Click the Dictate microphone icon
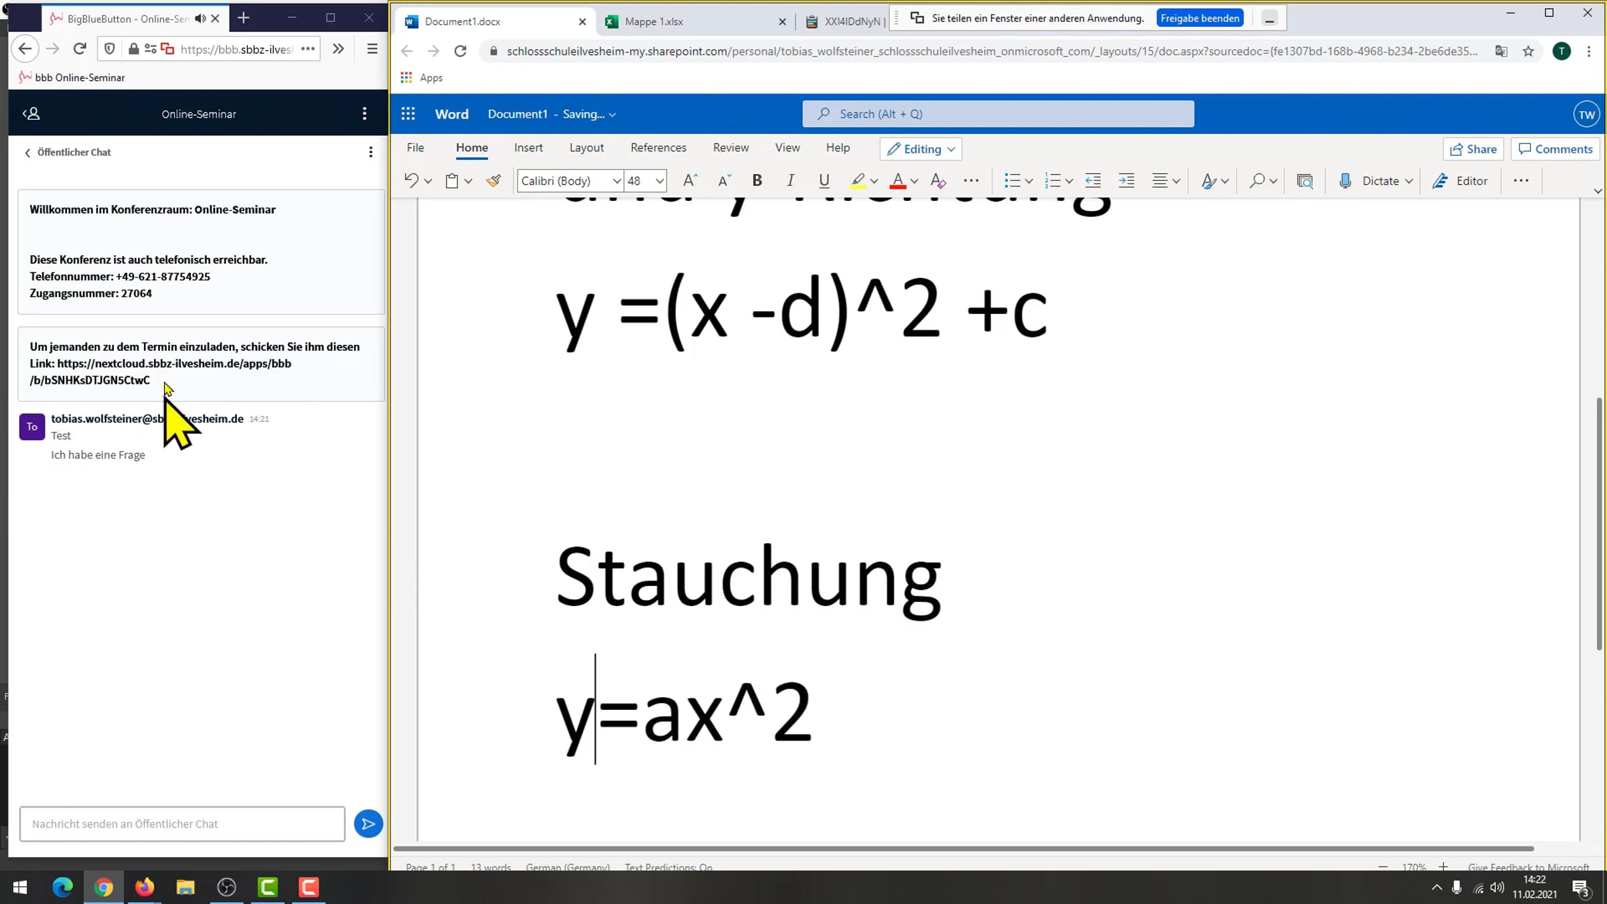The image size is (1607, 904). tap(1345, 181)
